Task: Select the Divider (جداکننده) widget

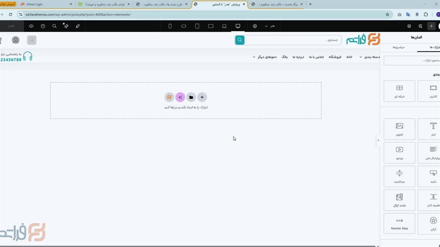Action: click(399, 176)
